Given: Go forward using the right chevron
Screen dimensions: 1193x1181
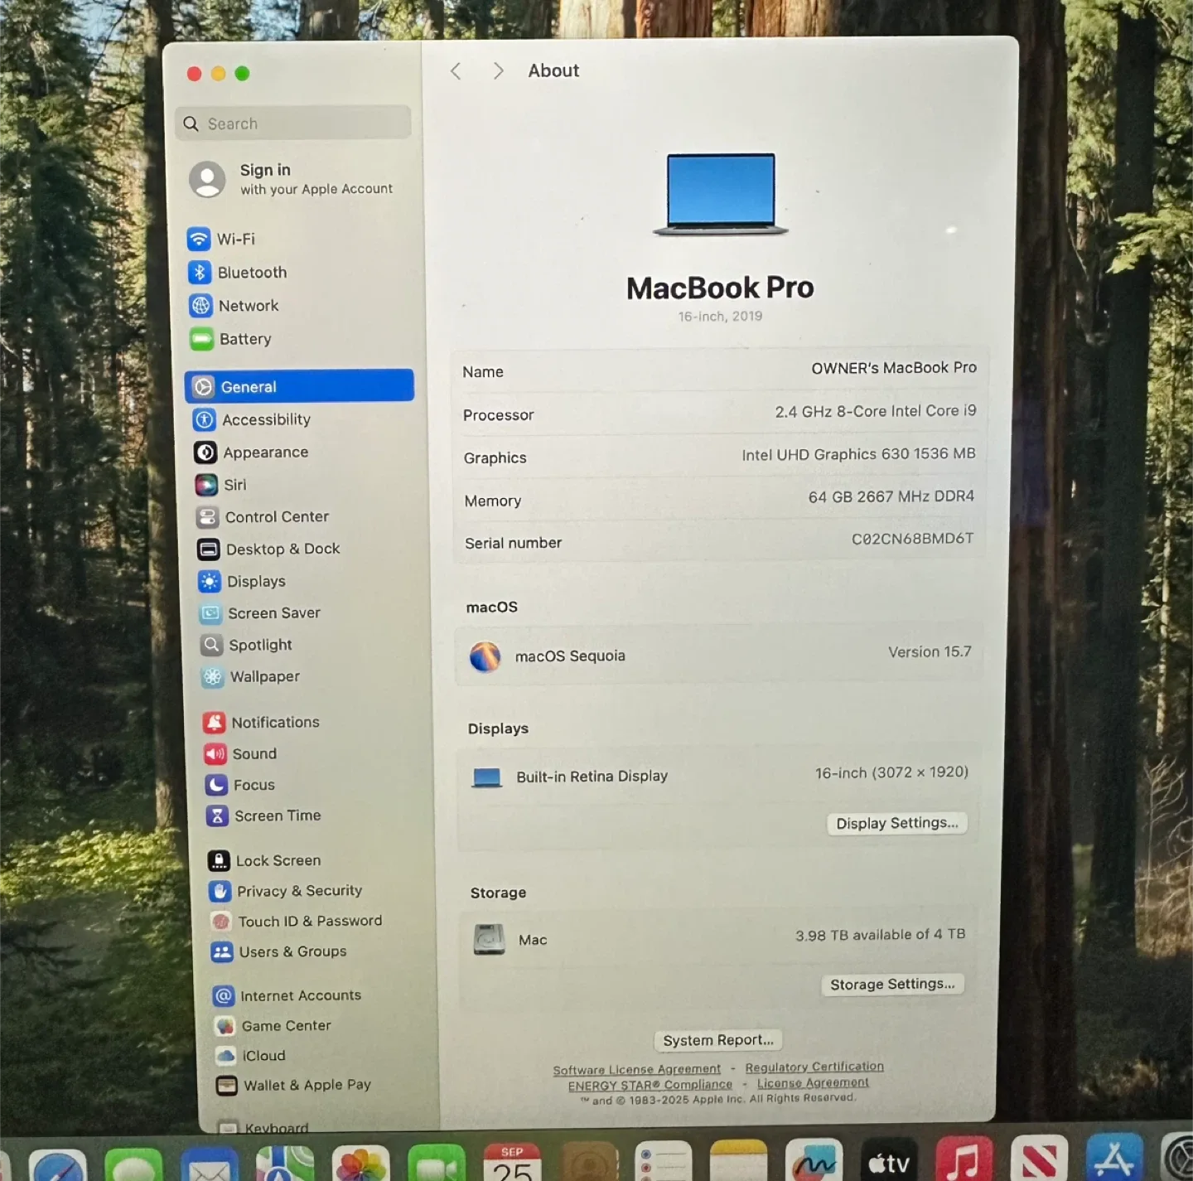Looking at the screenshot, I should (498, 71).
